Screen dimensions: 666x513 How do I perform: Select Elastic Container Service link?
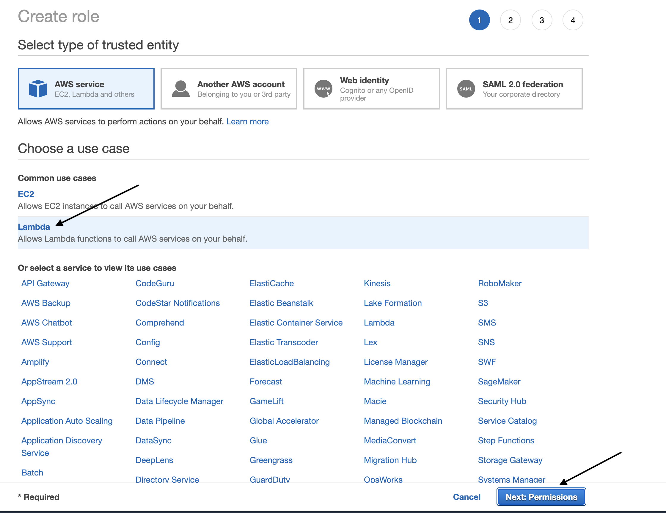click(x=296, y=323)
